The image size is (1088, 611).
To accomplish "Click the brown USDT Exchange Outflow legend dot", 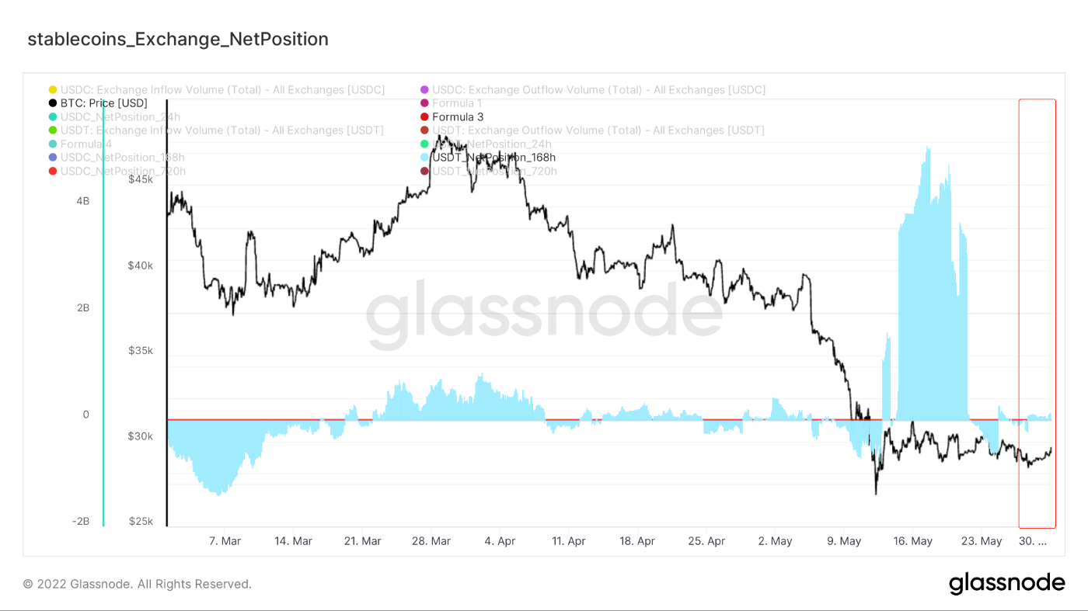I will 424,130.
